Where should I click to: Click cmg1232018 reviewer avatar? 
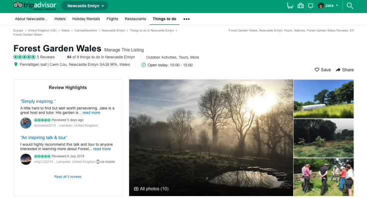pos(26,159)
